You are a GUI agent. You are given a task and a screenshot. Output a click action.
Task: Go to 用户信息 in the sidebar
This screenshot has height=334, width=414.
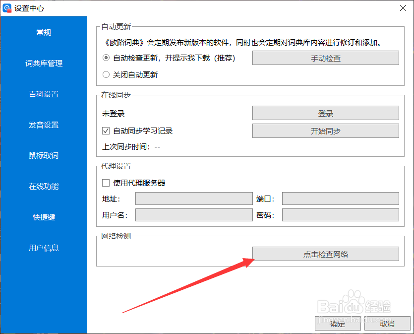(x=44, y=248)
